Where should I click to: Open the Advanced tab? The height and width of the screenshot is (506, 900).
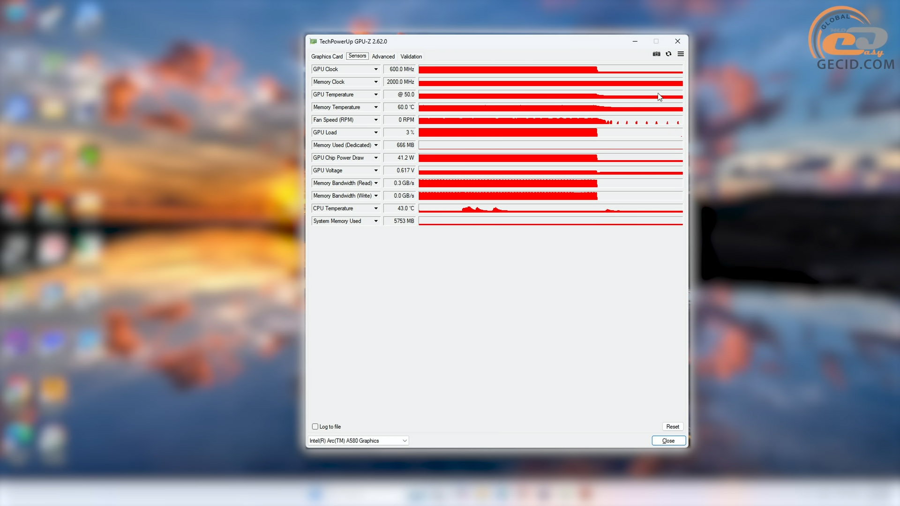click(x=383, y=56)
